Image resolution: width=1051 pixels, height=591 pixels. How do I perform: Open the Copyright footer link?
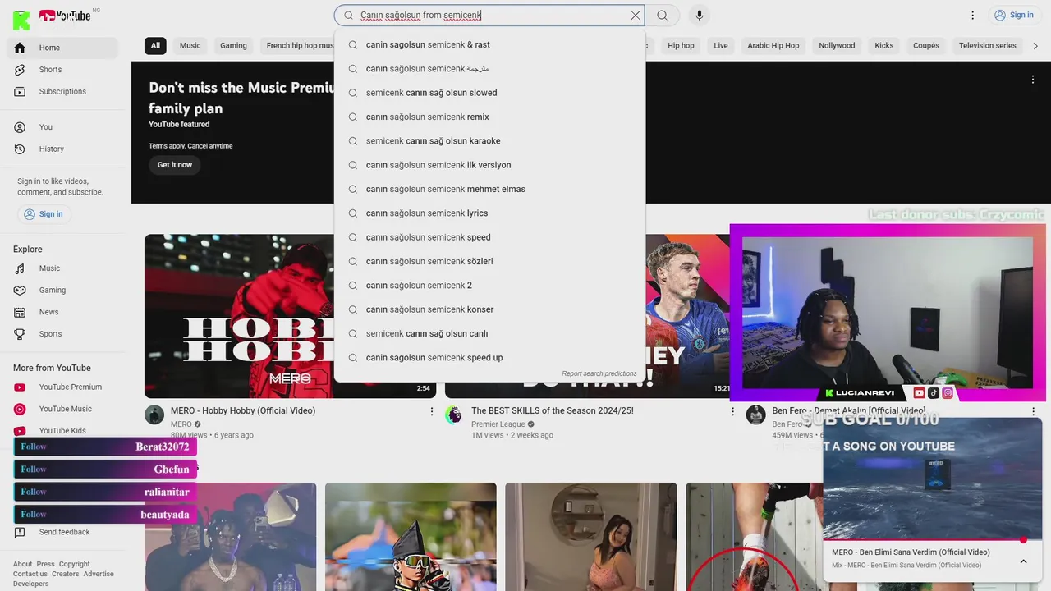pos(74,564)
